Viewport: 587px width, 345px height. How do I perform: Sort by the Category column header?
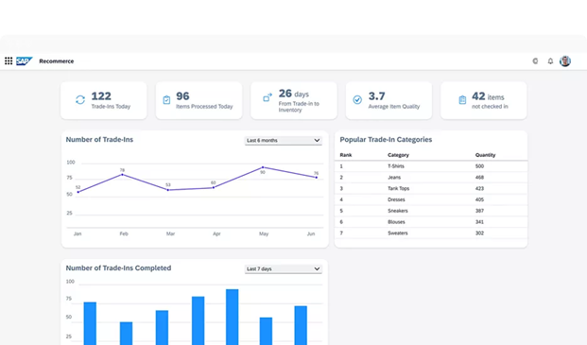point(398,155)
